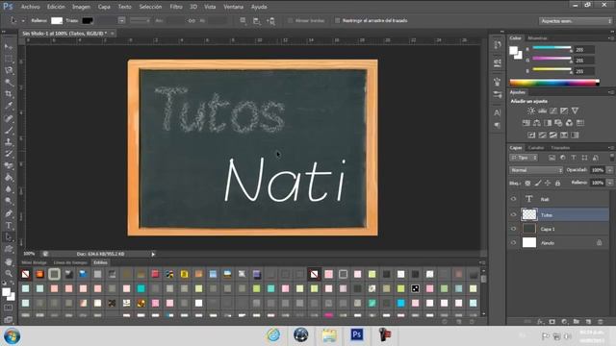
Task: Select the Eraser tool
Action: click(x=9, y=165)
